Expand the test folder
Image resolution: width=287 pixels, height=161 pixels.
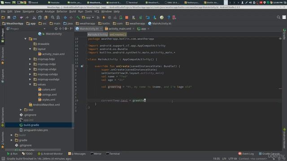pos(21,110)
